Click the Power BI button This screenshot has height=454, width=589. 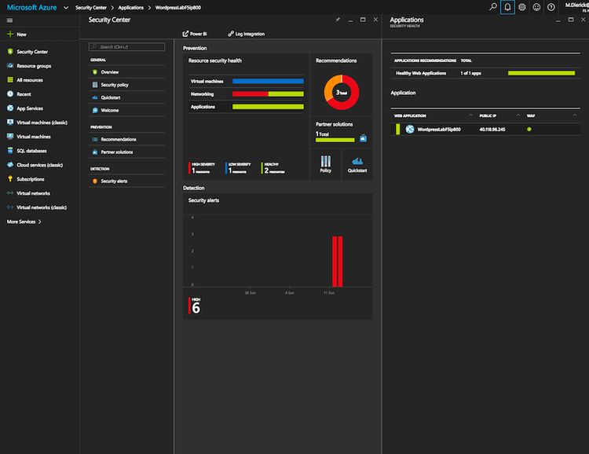(196, 34)
